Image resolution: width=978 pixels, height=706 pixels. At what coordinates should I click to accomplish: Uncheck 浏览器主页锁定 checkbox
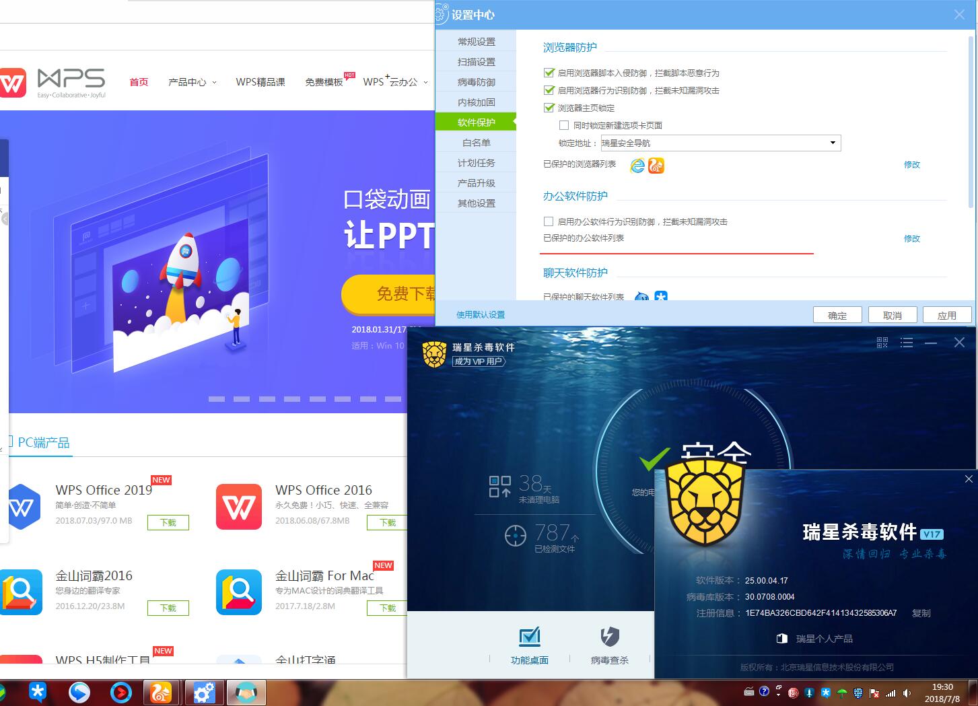point(549,108)
